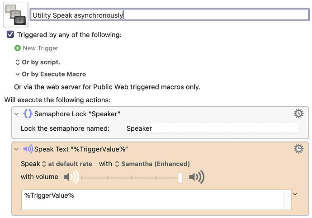Click the macro icon thumbnail

[x=15, y=14]
